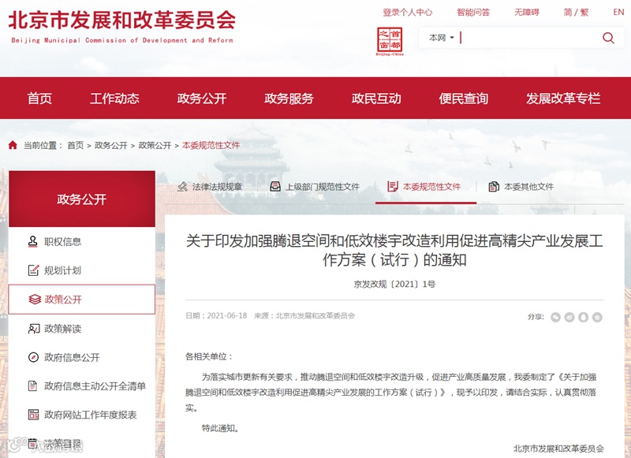Click the date 2021-06-18
This screenshot has width=631, height=458.
coord(227,315)
